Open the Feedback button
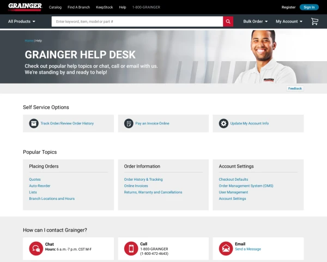The image size is (327, 262). pyautogui.click(x=295, y=88)
